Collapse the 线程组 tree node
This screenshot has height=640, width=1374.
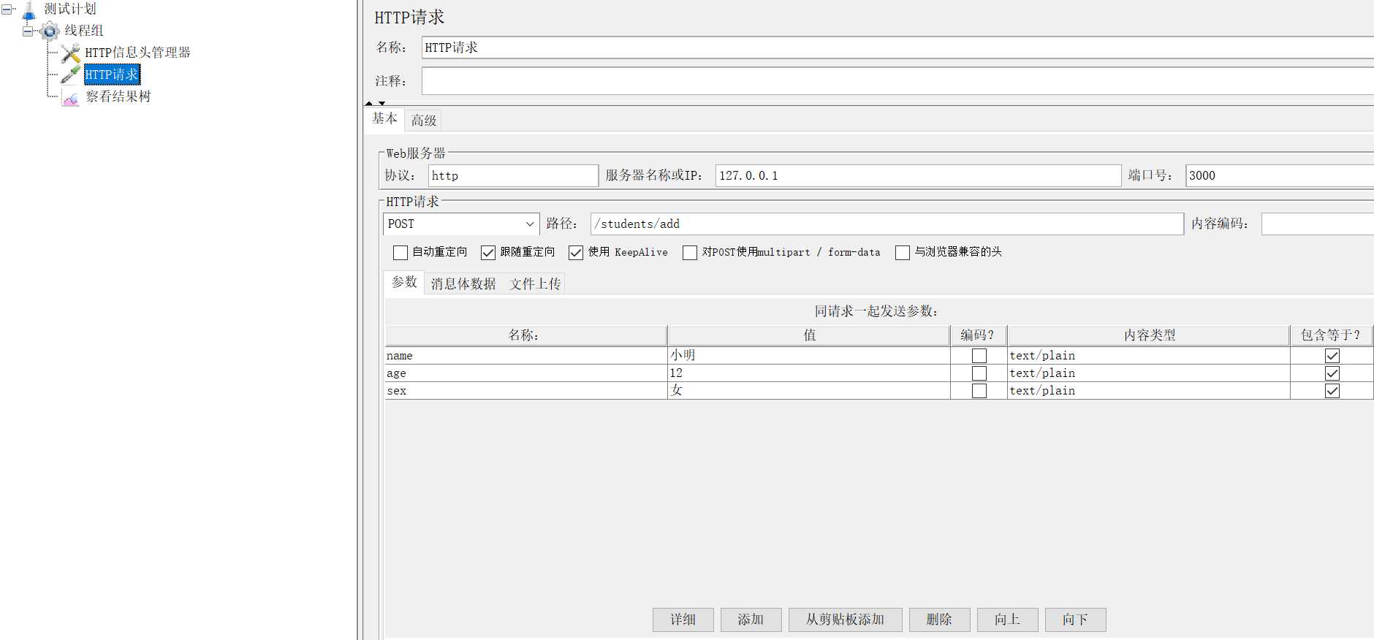(28, 31)
